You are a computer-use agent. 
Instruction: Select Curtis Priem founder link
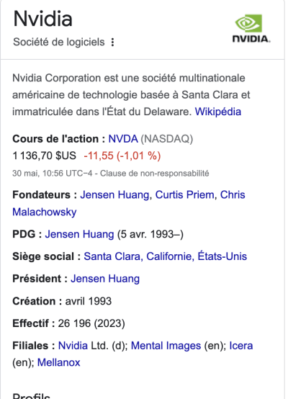(x=185, y=195)
